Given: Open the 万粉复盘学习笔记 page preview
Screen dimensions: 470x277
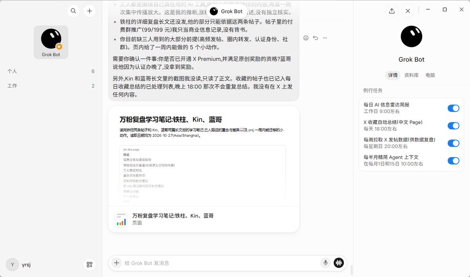Looking at the screenshot, I should pyautogui.click(x=204, y=156).
